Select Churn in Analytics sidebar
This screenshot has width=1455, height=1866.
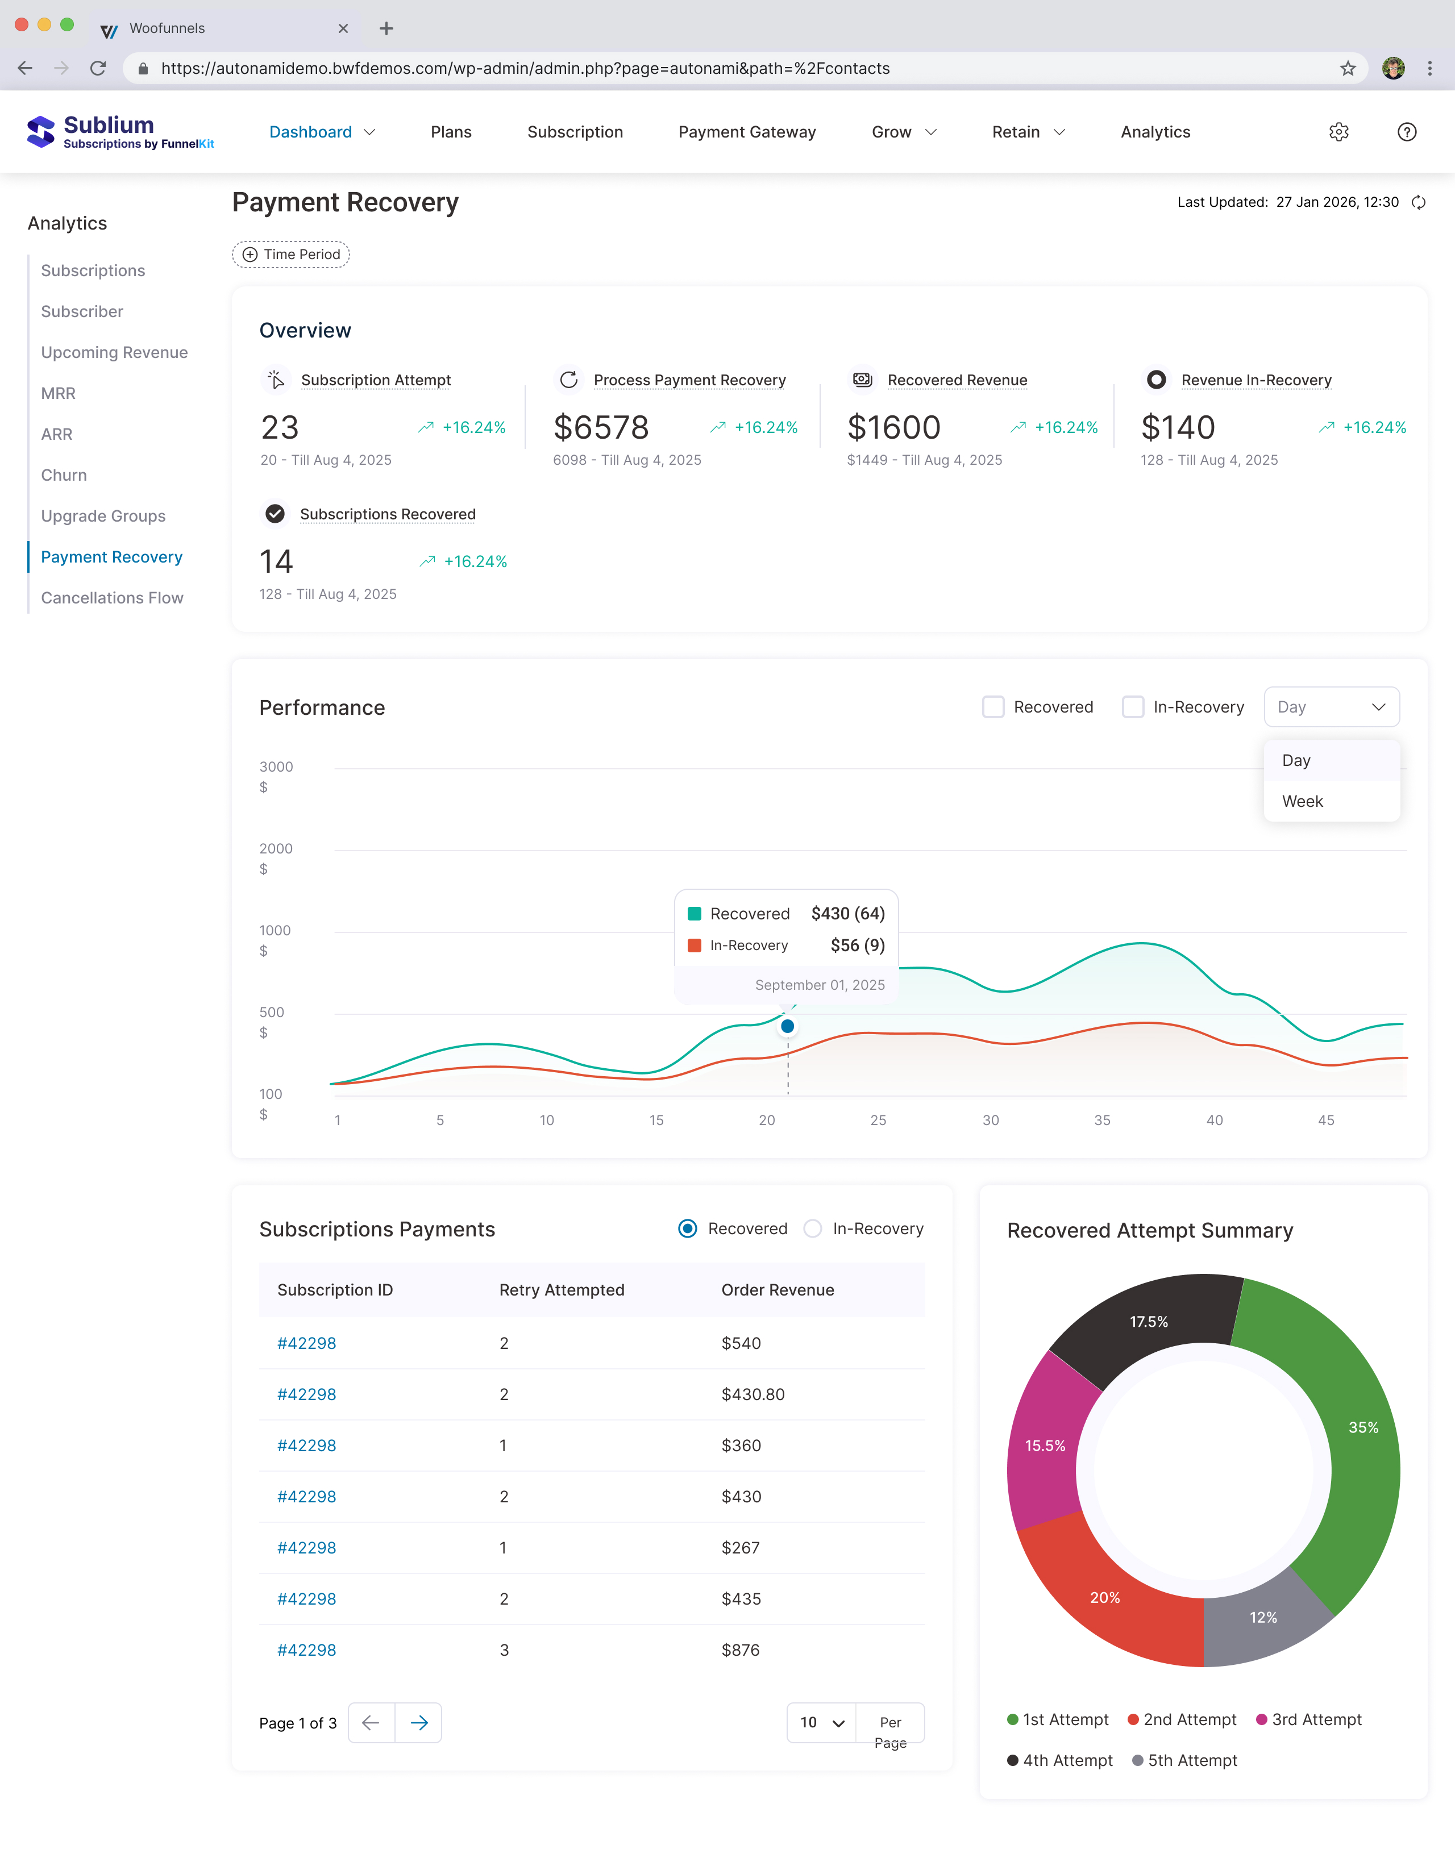point(64,475)
